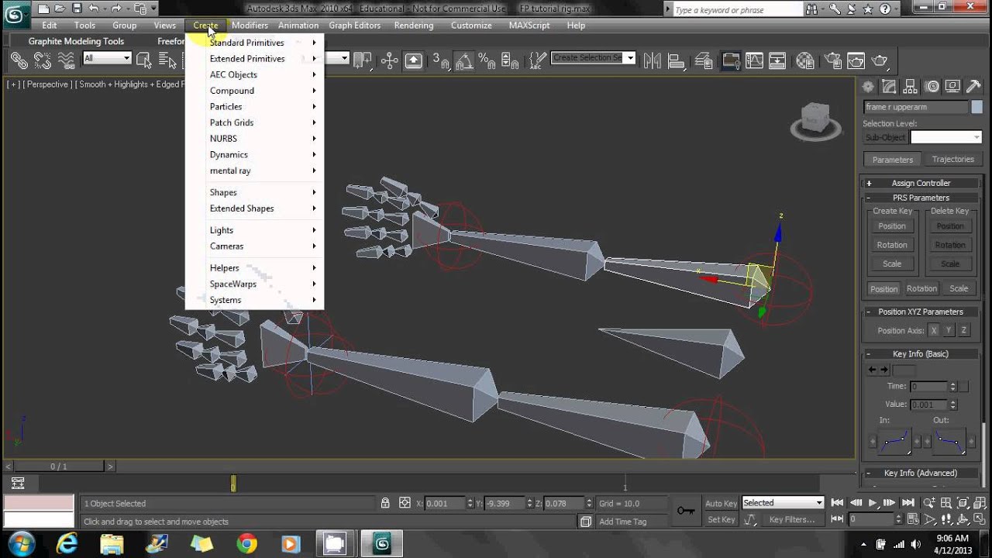Open the selection filter All dropdown

[107, 58]
